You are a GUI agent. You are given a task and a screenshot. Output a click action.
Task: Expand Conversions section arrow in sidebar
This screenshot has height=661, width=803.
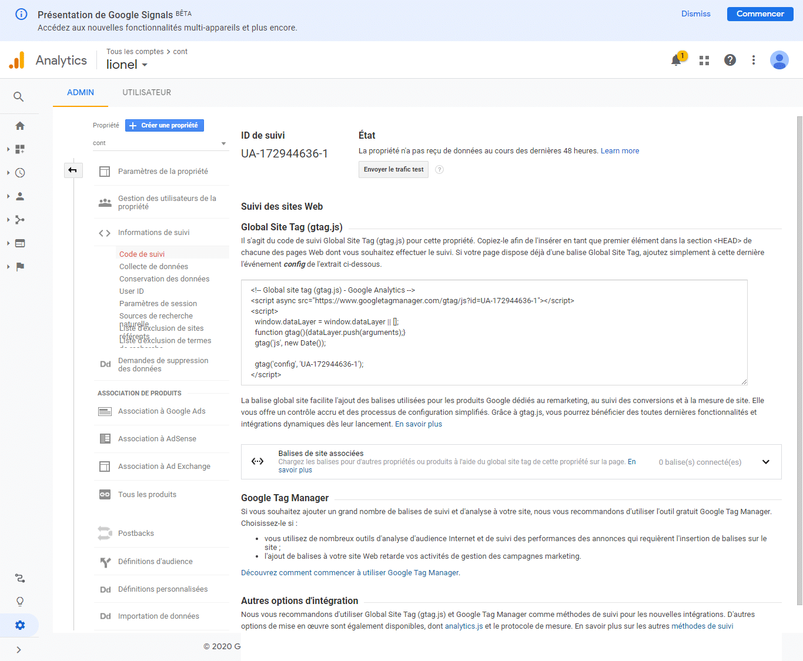click(8, 267)
